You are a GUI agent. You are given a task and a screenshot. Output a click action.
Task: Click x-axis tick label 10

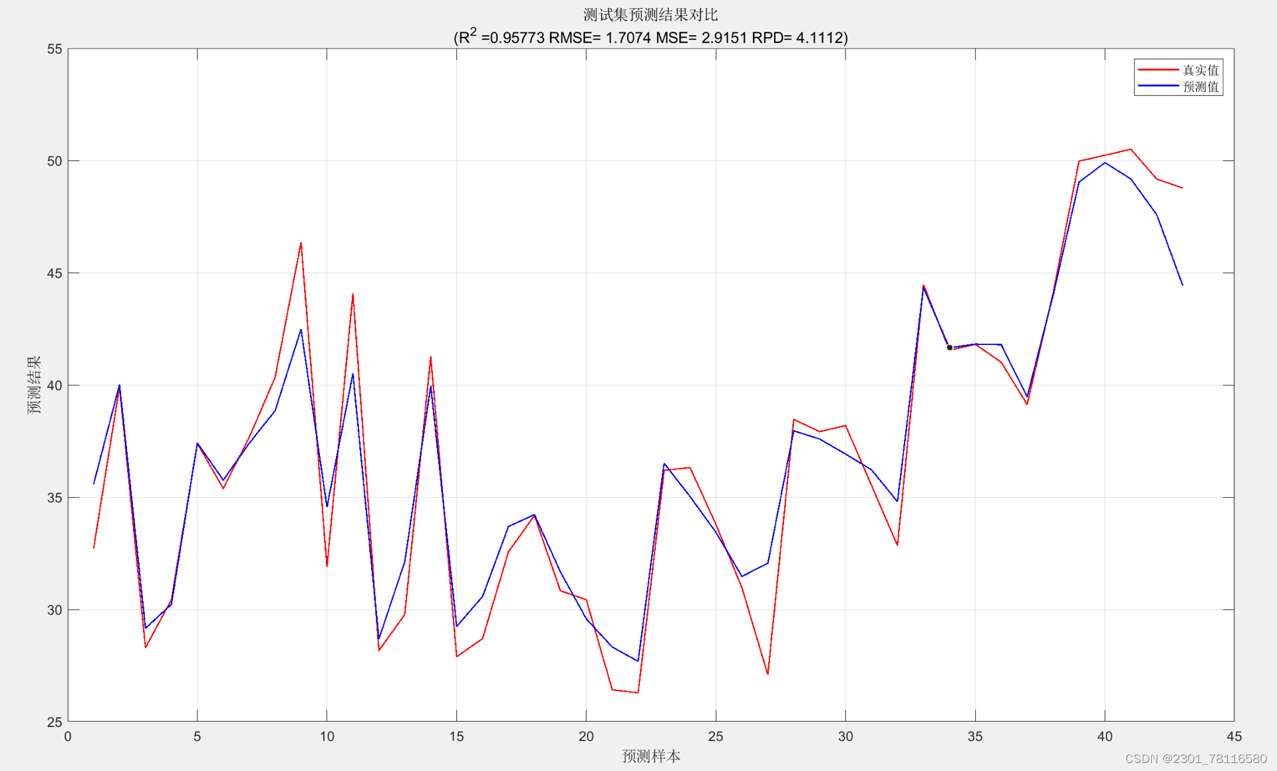pos(327,736)
